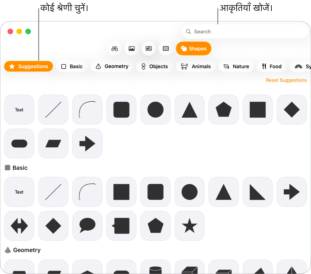Go to the Food category
Viewport: 311px width, 274px height.
[x=272, y=66]
